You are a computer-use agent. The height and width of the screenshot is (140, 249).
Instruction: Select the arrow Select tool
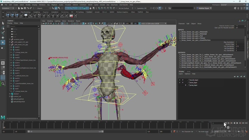pyautogui.click(x=3, y=23)
